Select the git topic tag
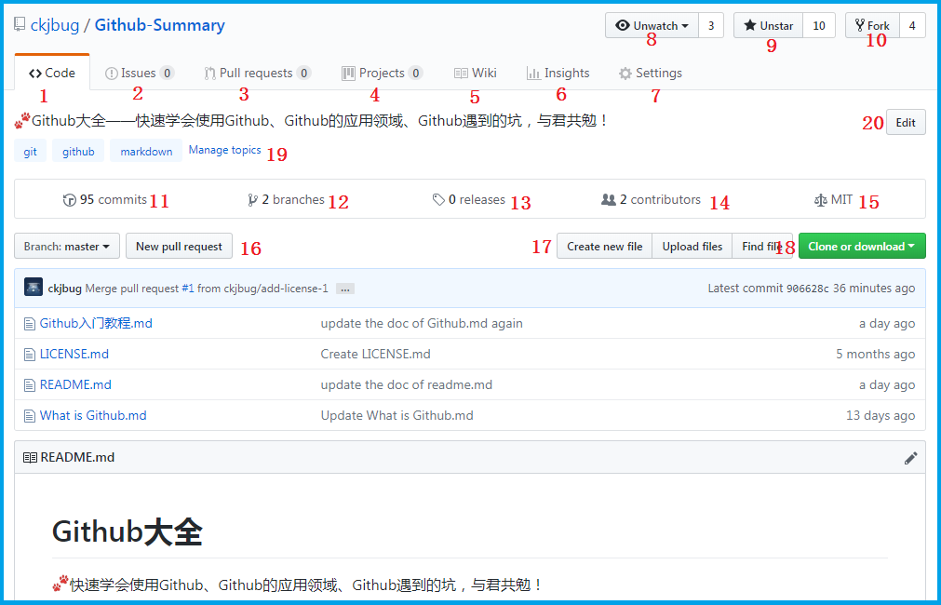The image size is (941, 605). 30,151
